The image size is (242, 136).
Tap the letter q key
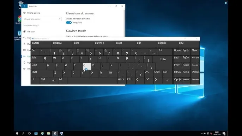point(47,59)
